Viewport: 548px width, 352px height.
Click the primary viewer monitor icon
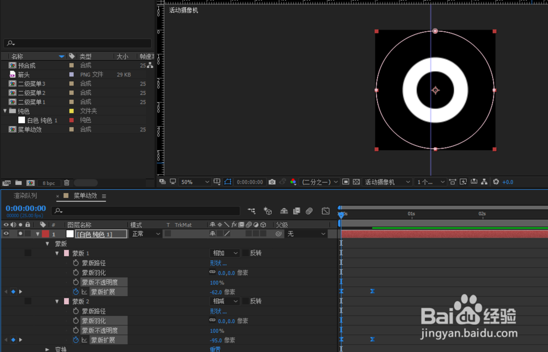tap(173, 182)
